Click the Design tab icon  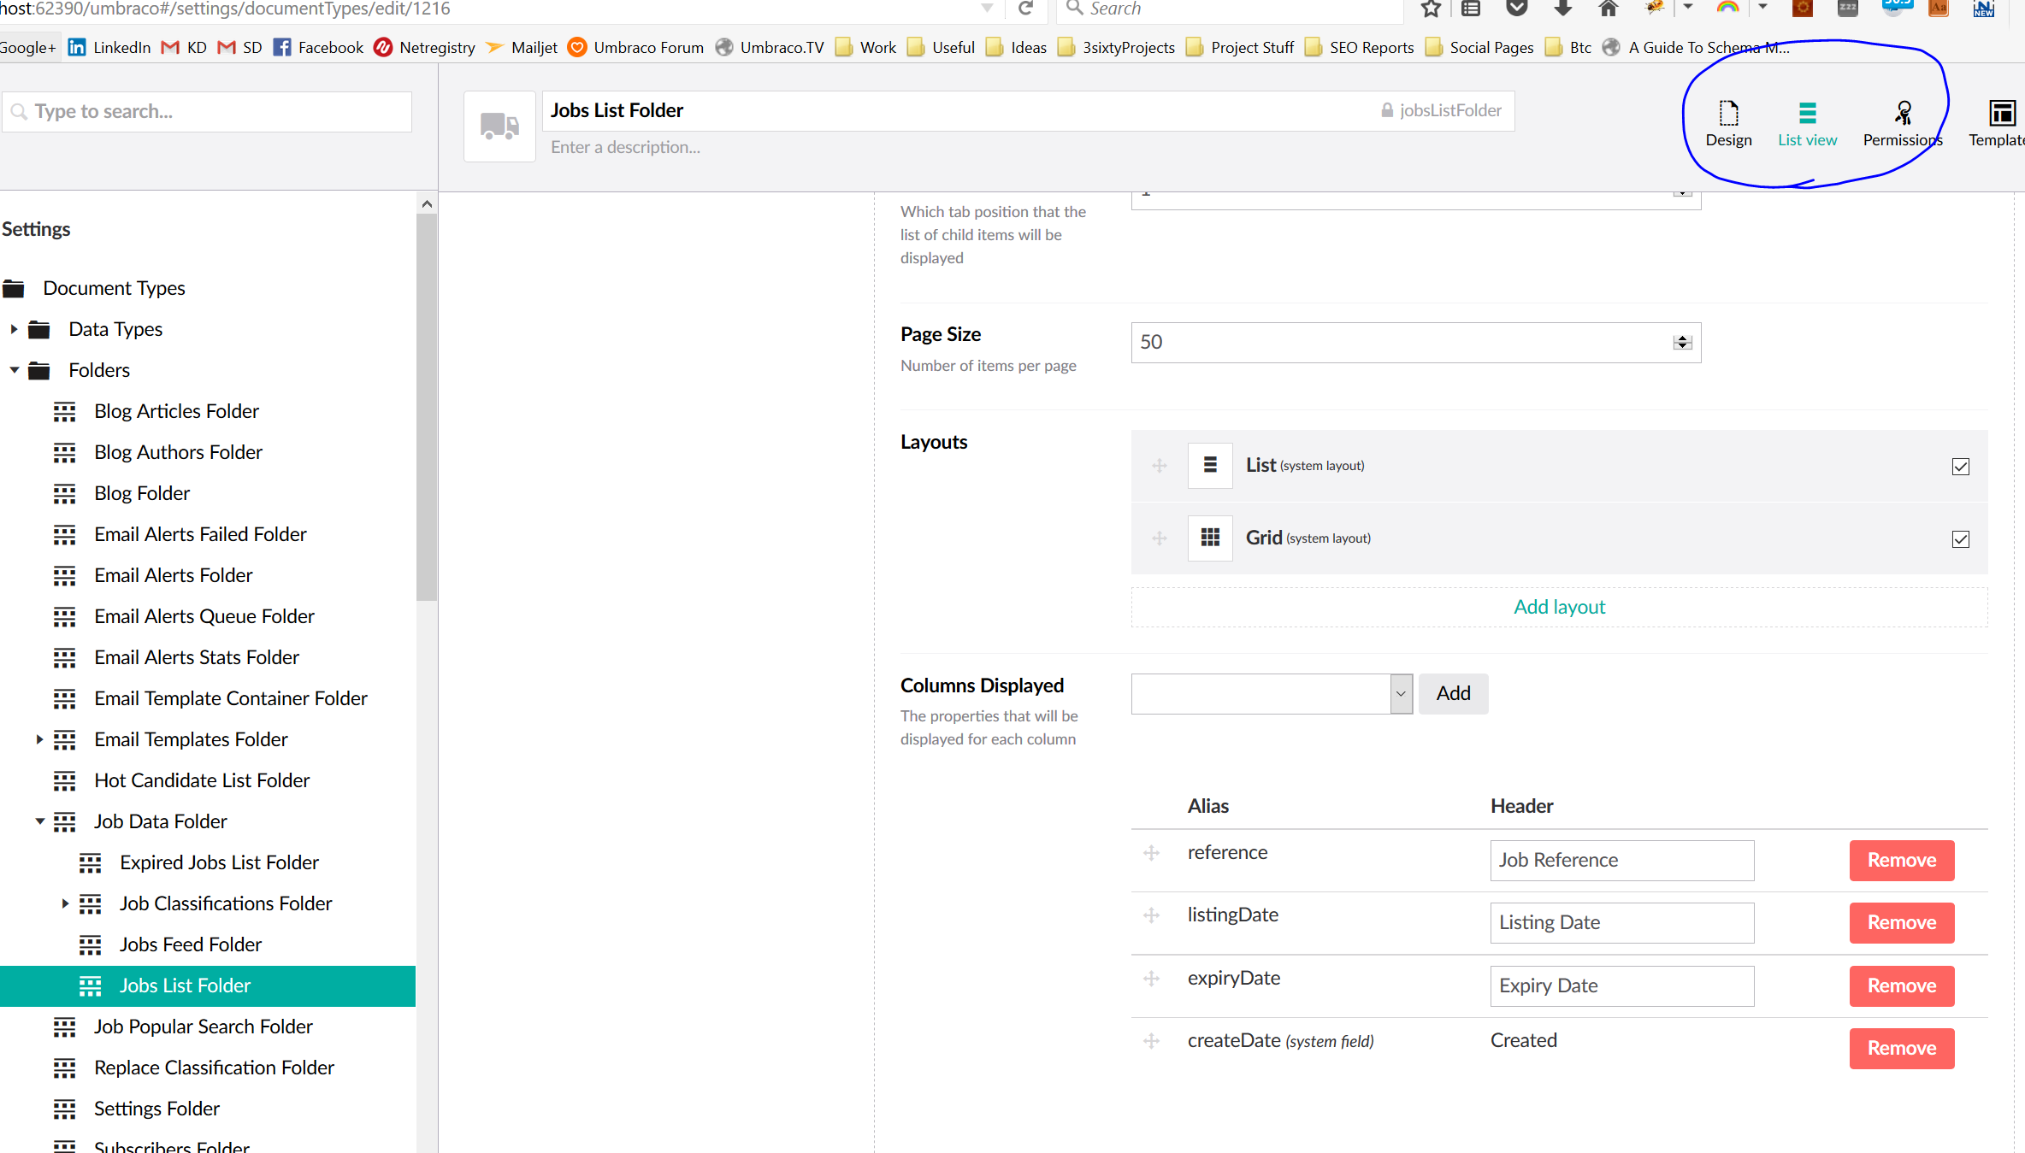pyautogui.click(x=1728, y=113)
